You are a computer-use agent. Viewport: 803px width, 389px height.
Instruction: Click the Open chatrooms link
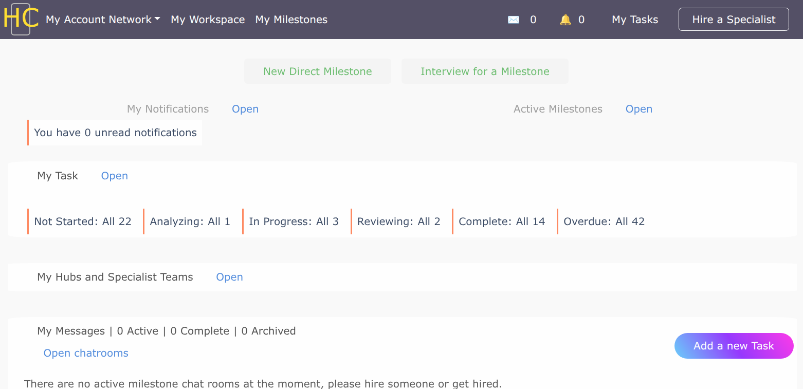(86, 353)
